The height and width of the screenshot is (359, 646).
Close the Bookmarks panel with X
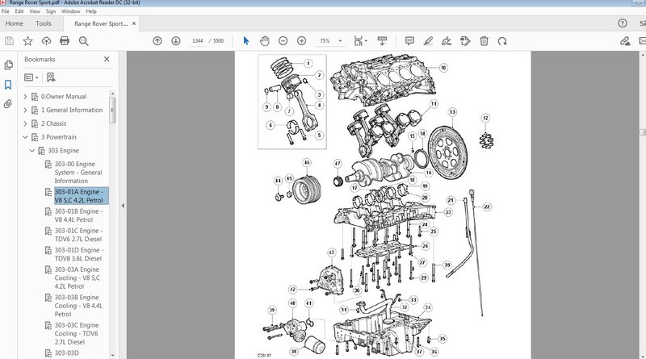107,59
